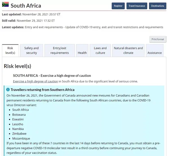Click the South Africa page title
This screenshot has width=169, height=156.
coord(26,6)
